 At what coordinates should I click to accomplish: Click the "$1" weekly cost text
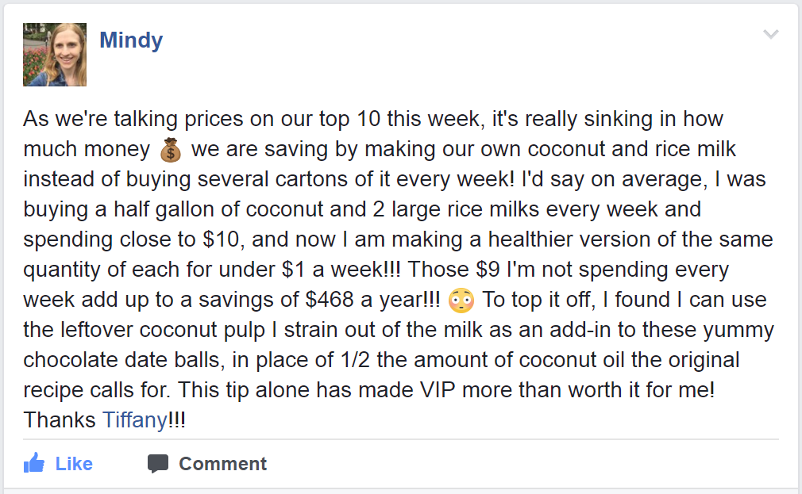pyautogui.click(x=296, y=269)
